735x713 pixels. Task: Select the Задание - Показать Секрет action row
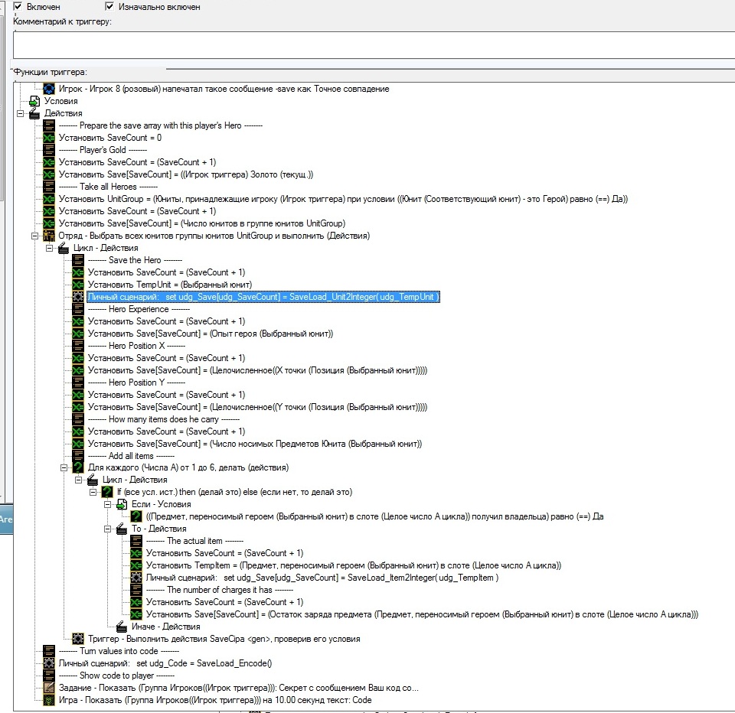click(x=239, y=688)
